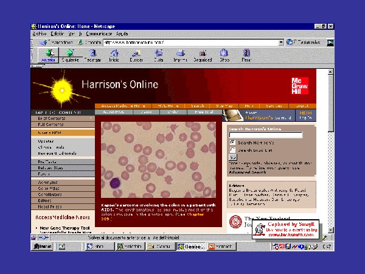Viewport: 365px width, 274px height.
Task: Open the New Gene Therapy Tool news link
Action: (x=64, y=228)
